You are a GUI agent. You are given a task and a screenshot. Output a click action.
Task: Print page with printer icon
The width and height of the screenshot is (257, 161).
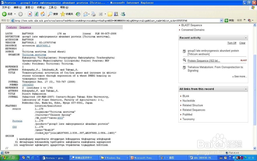(x=93, y=14)
